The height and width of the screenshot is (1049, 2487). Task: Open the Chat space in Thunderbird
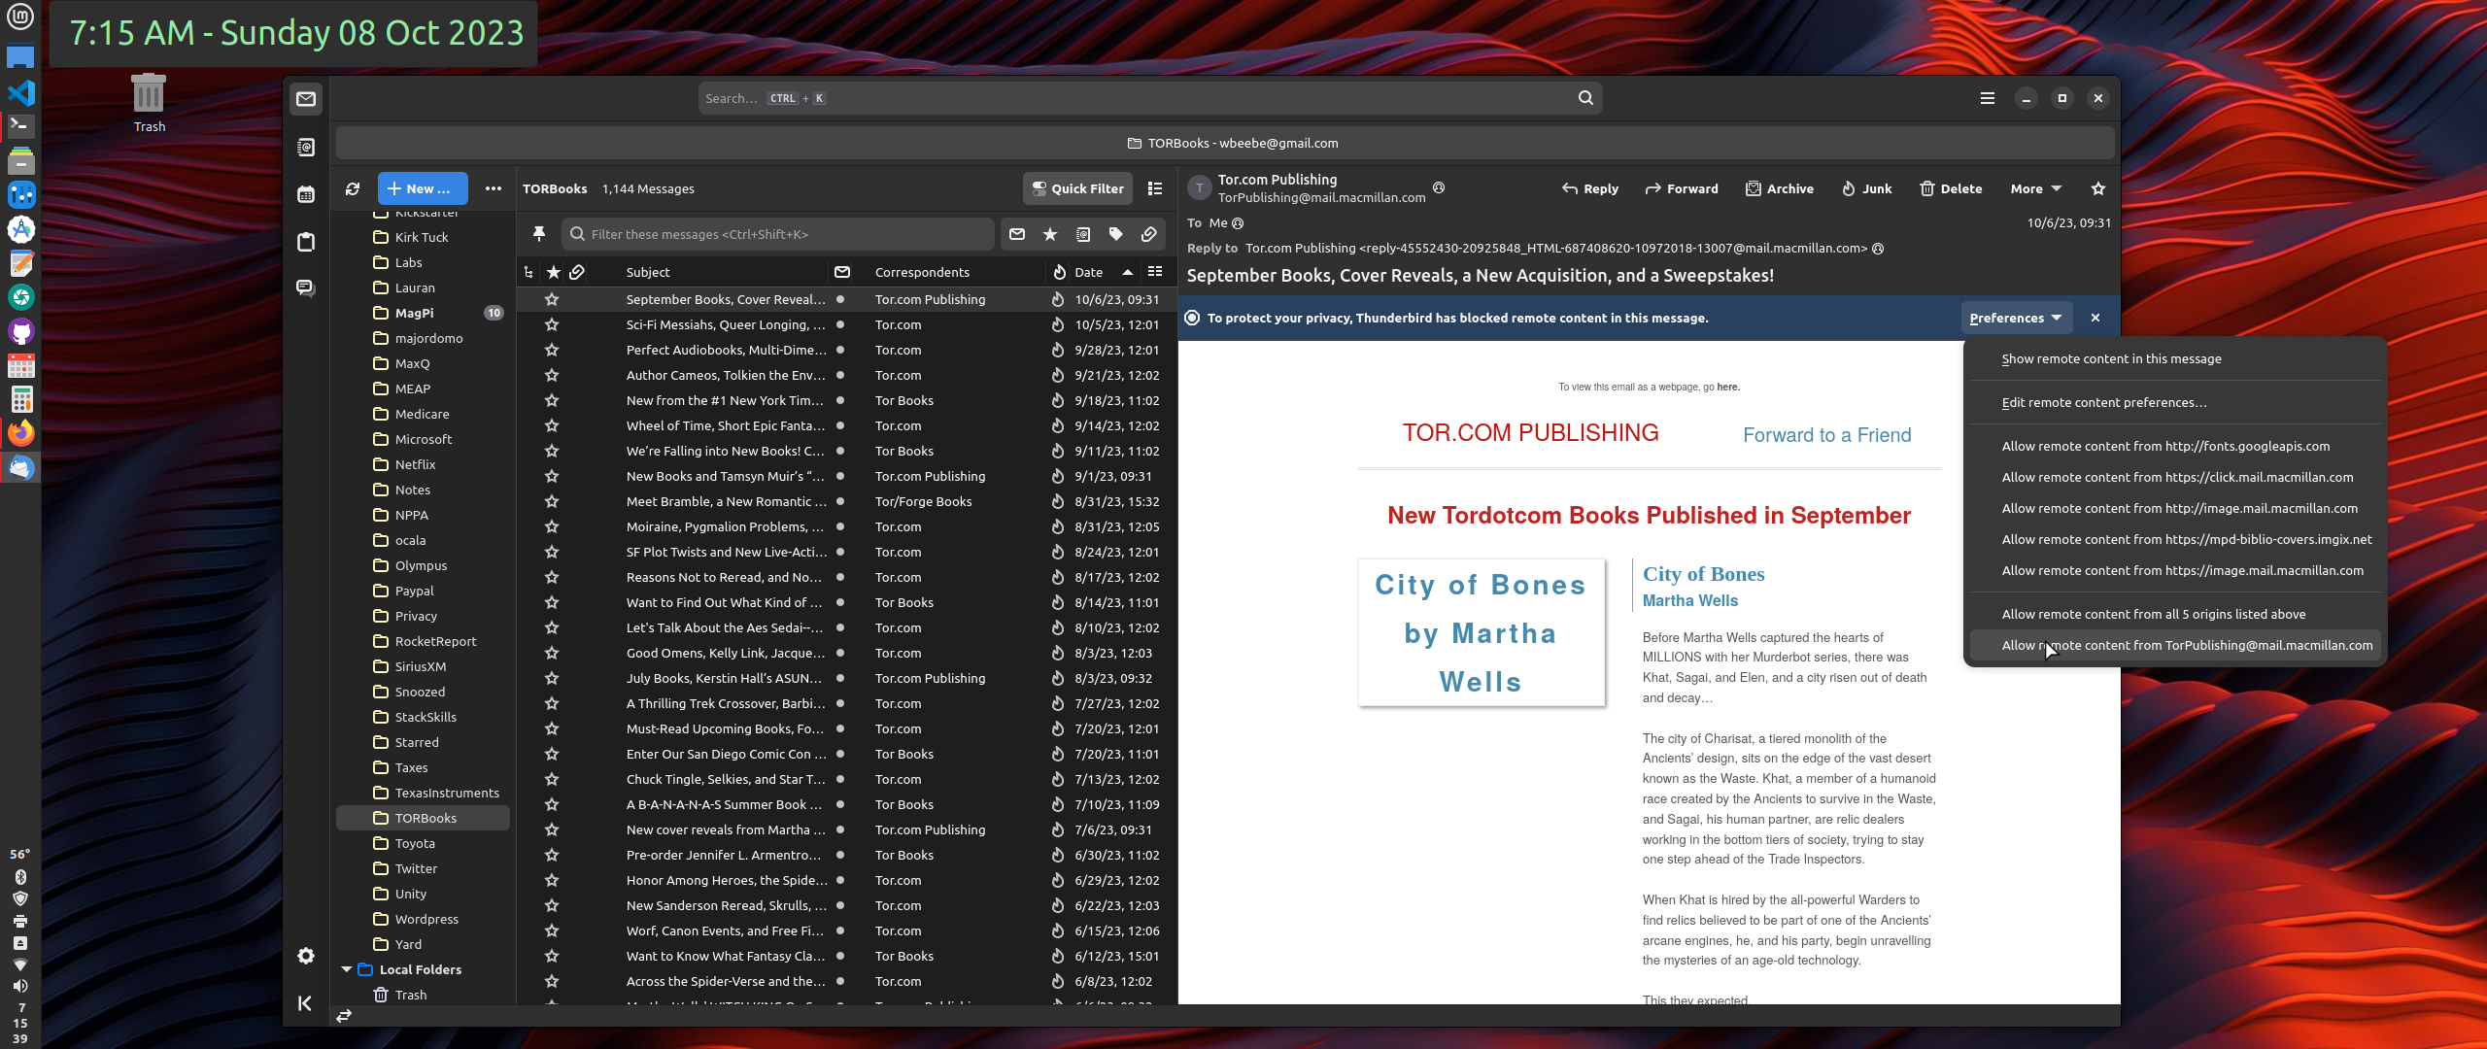coord(306,288)
